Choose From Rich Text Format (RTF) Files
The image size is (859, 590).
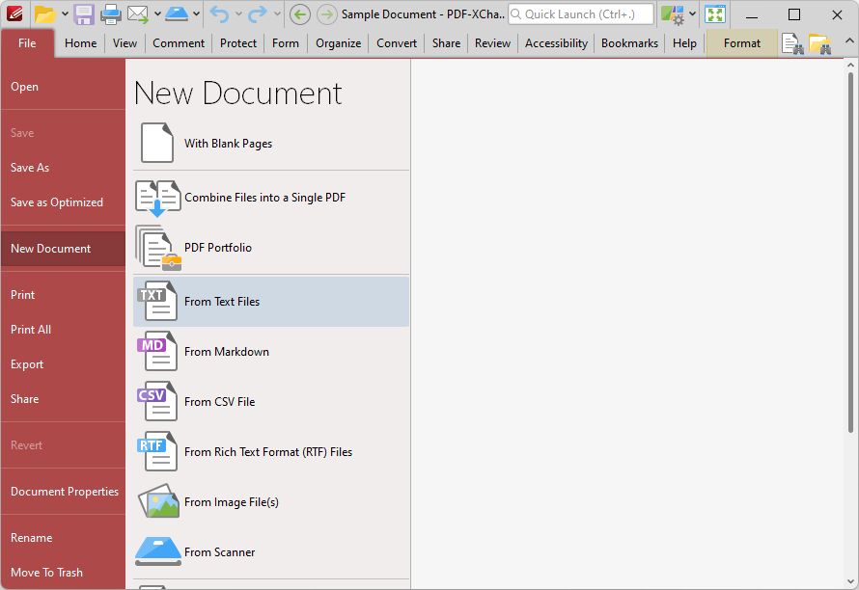pyautogui.click(x=271, y=452)
